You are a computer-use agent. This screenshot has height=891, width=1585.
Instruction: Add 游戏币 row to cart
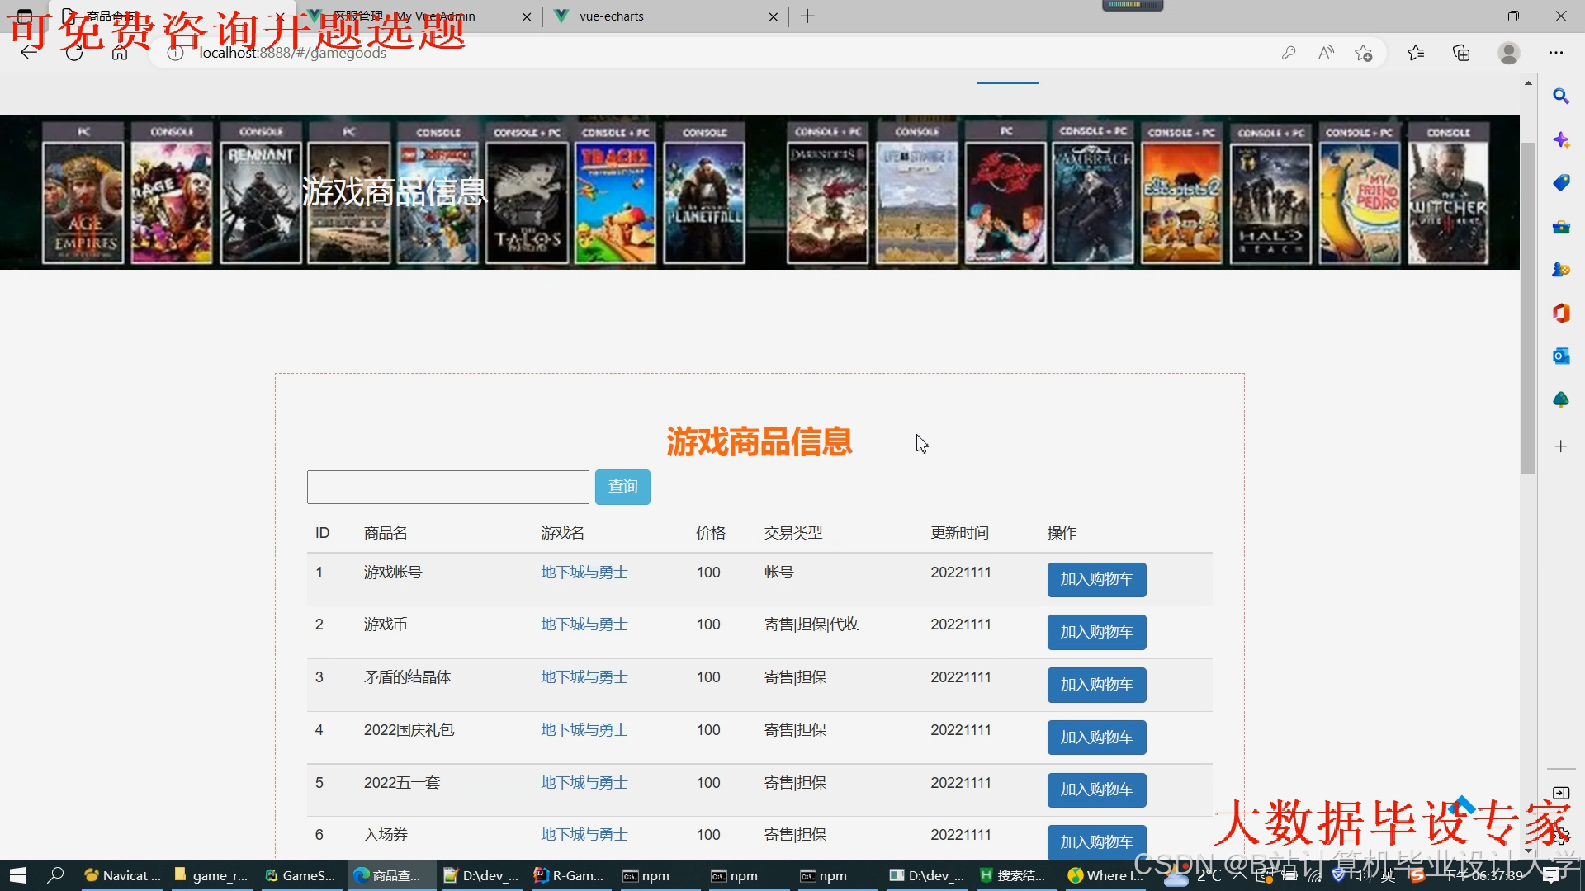click(x=1096, y=632)
